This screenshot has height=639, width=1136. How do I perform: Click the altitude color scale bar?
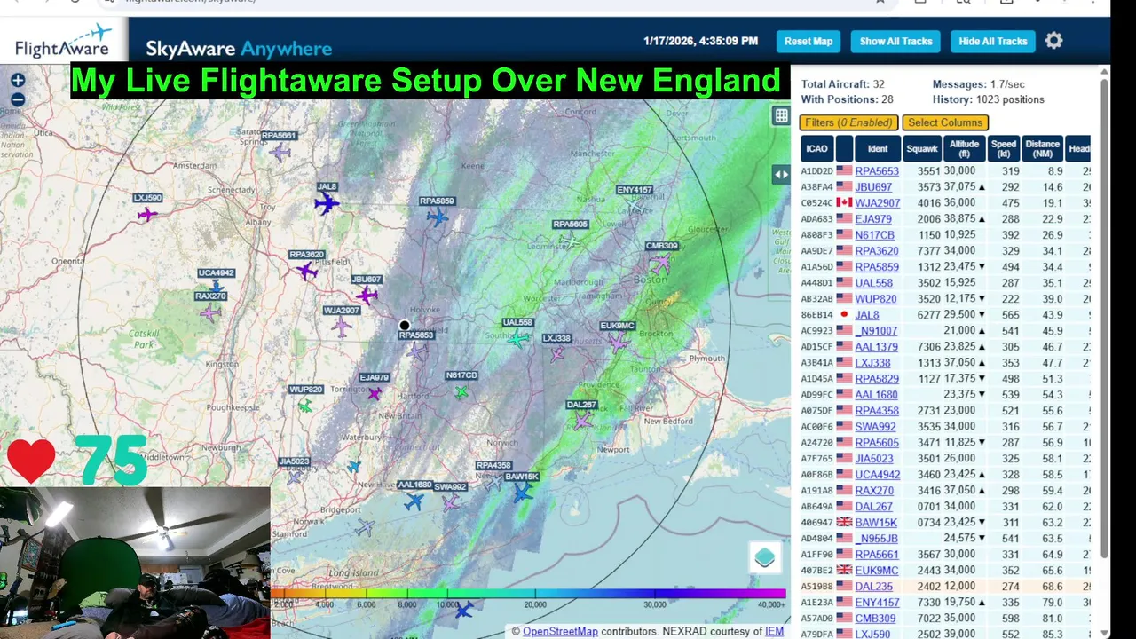(528, 593)
